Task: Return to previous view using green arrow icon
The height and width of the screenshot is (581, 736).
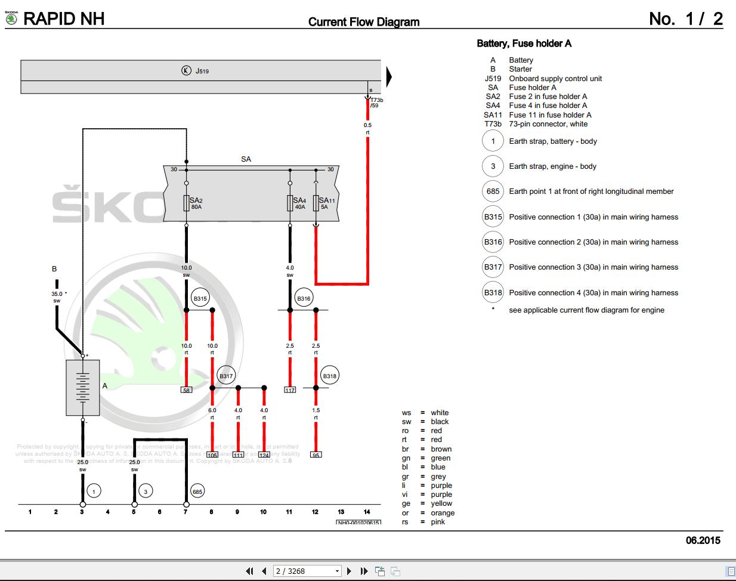Action: 380,571
